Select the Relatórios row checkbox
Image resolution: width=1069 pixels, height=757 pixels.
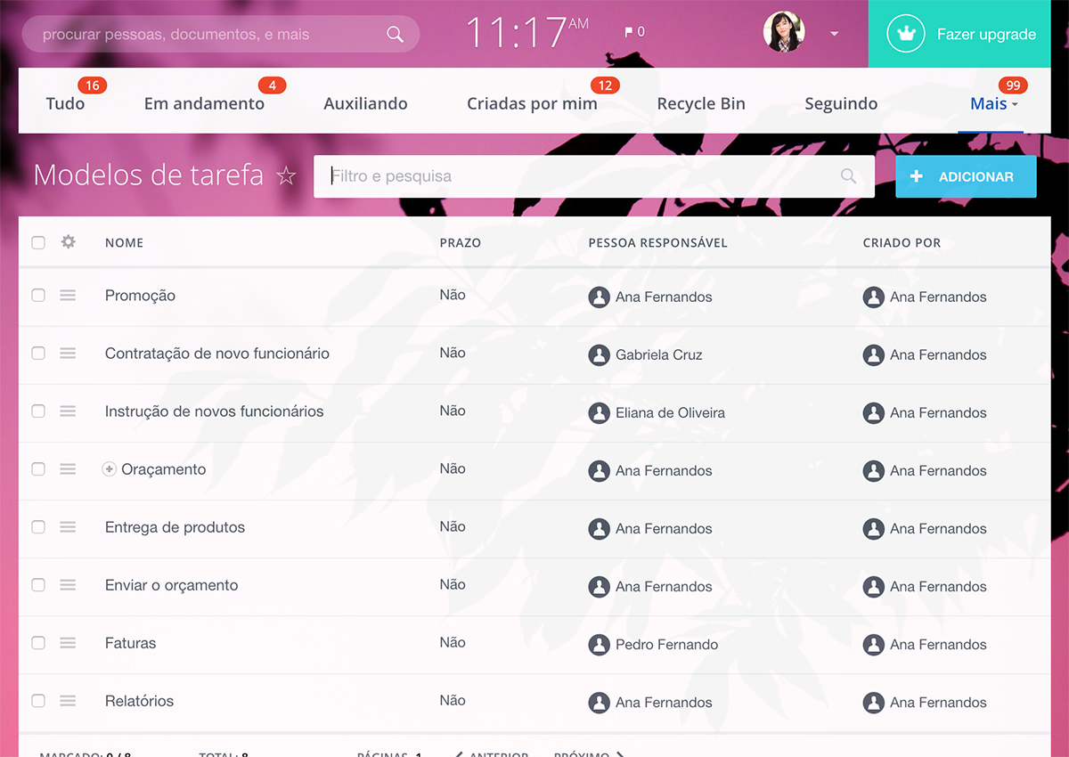[38, 701]
